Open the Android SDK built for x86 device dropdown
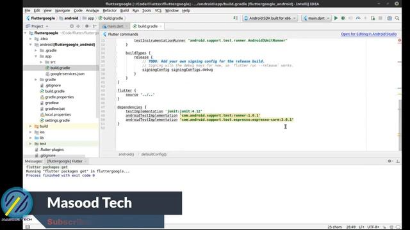This screenshot has height=230, width=410. (x=270, y=18)
